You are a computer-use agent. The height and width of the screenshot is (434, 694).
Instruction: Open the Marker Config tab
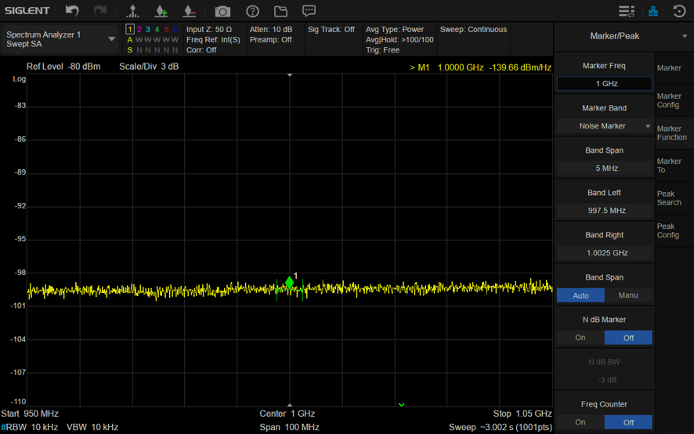[674, 100]
